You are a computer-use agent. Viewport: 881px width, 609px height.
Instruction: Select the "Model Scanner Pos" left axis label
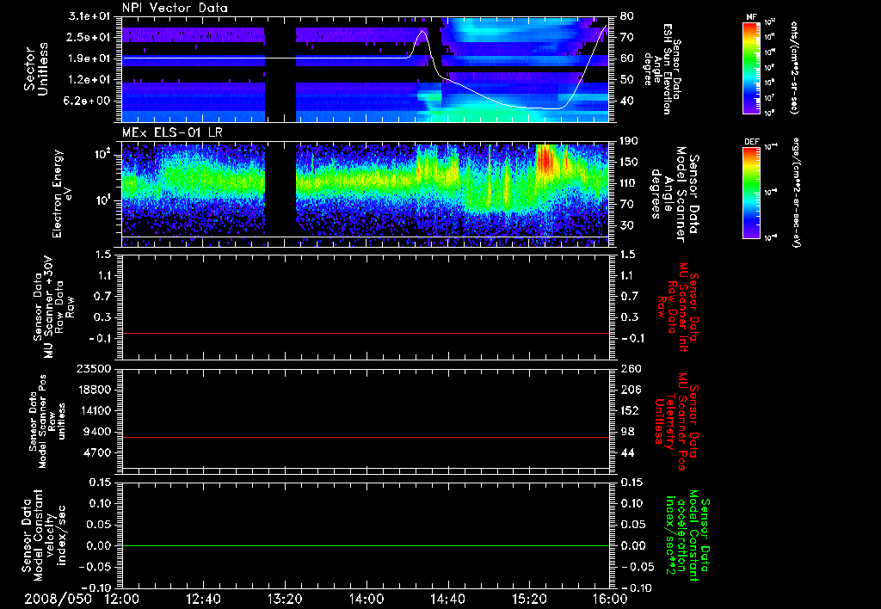pos(47,421)
